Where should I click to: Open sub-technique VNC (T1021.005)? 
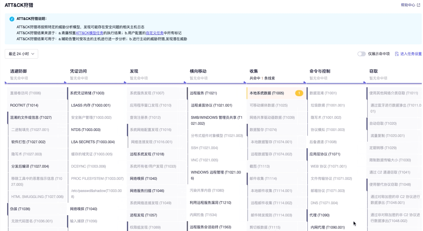204,160
